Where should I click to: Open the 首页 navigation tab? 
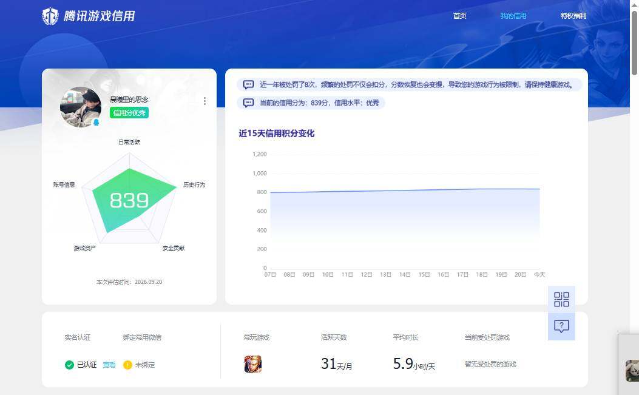(460, 16)
